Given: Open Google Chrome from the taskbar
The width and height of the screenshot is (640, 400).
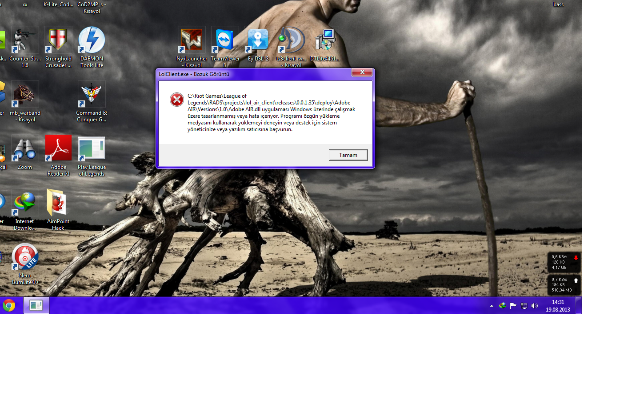Looking at the screenshot, I should [x=9, y=305].
